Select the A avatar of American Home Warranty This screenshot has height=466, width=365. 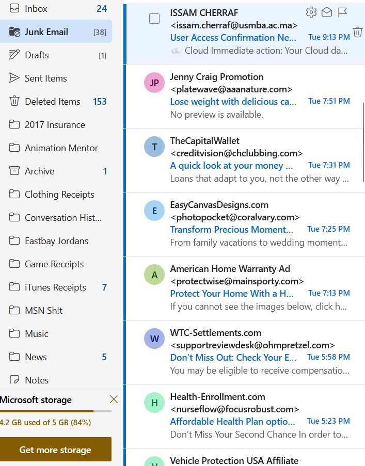click(x=154, y=275)
